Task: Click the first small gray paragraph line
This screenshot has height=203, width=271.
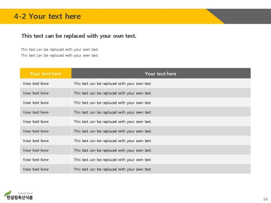Action: pos(60,49)
